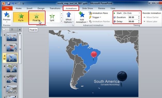The height and width of the screenshot is (98, 162).
Task: Decrease the Delay with the down spinner
Action: coord(139,22)
